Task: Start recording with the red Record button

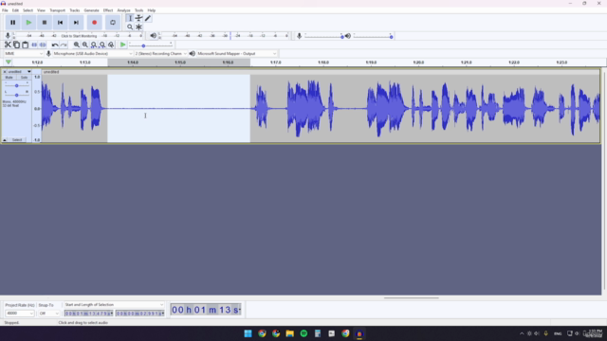Action: point(95,23)
